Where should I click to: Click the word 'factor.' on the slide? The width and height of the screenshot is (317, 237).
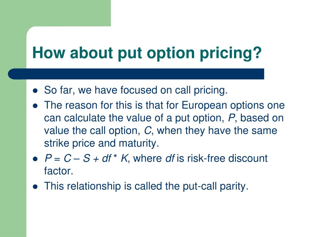pos(59,171)
